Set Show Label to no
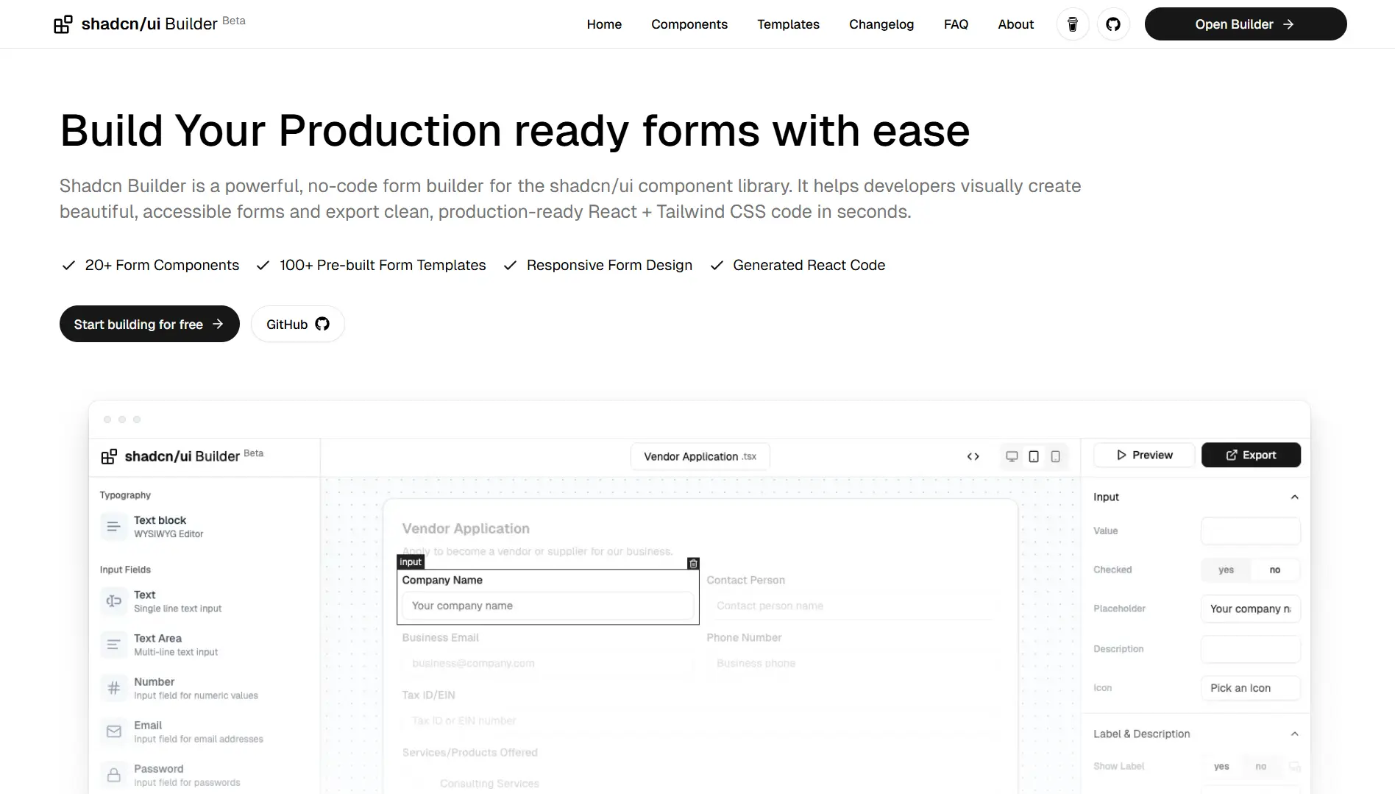Image resolution: width=1395 pixels, height=794 pixels. tap(1261, 766)
